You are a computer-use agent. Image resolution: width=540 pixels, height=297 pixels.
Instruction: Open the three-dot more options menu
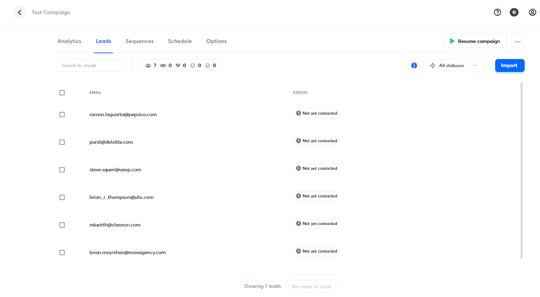(518, 41)
